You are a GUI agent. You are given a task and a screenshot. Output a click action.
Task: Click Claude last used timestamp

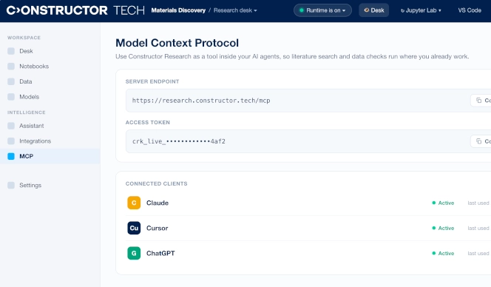point(479,203)
